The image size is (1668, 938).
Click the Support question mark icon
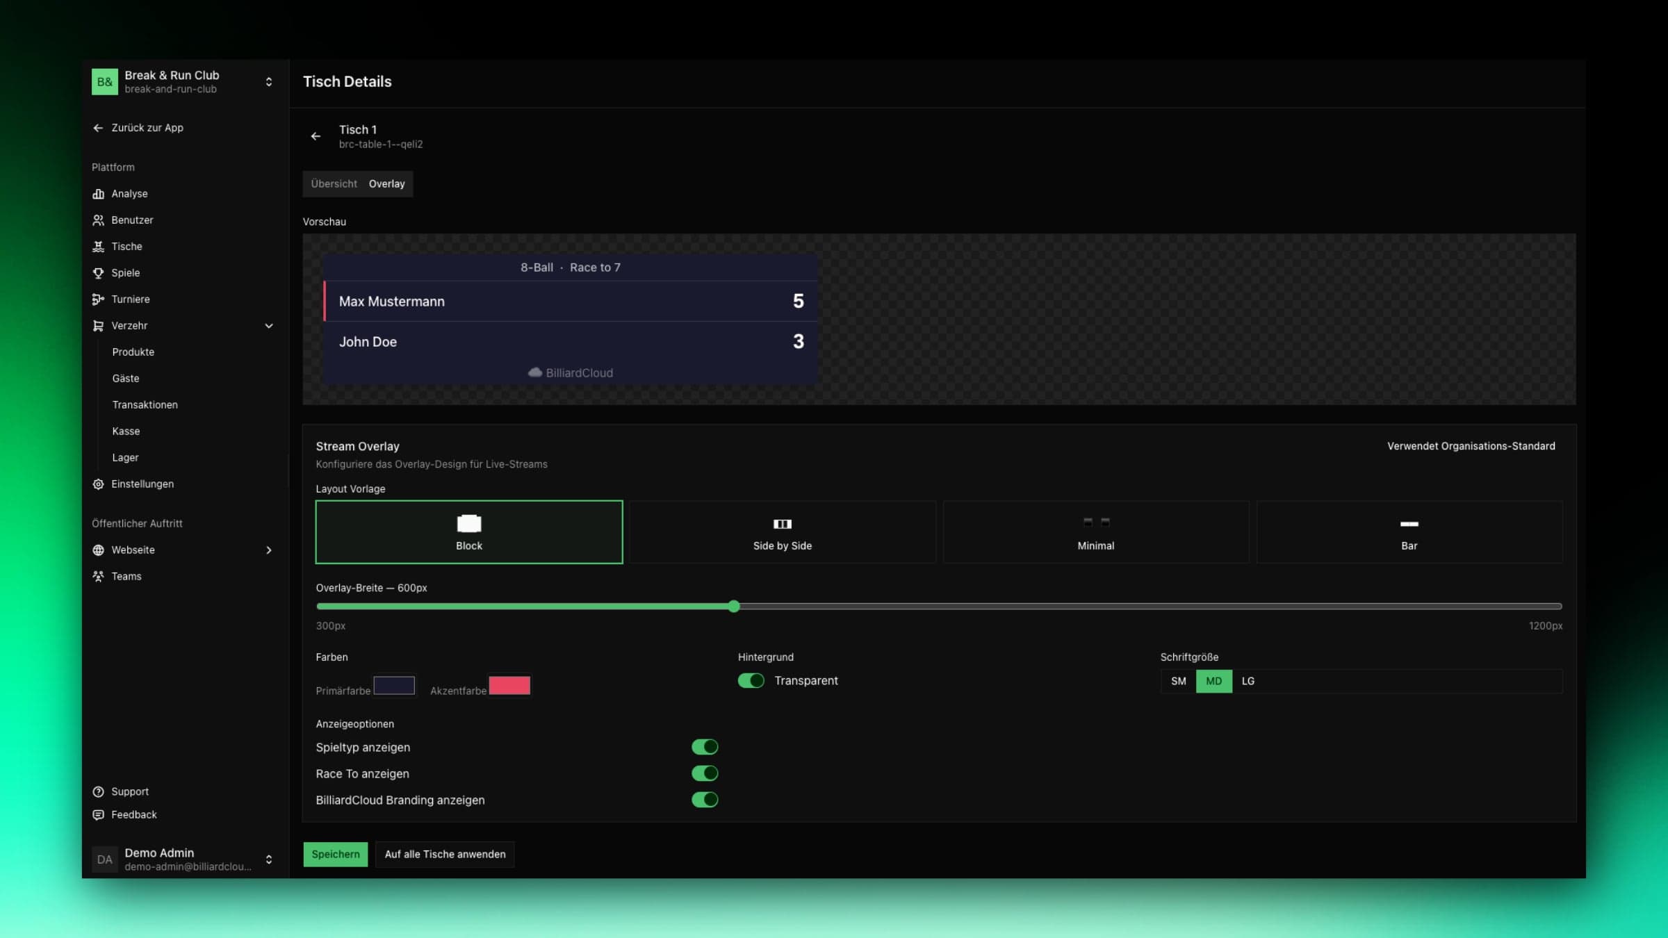pyautogui.click(x=98, y=792)
